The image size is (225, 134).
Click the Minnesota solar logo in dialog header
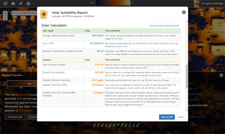click(44, 14)
